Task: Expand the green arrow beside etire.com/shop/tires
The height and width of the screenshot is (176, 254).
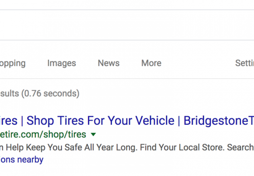Action: pos(93,134)
